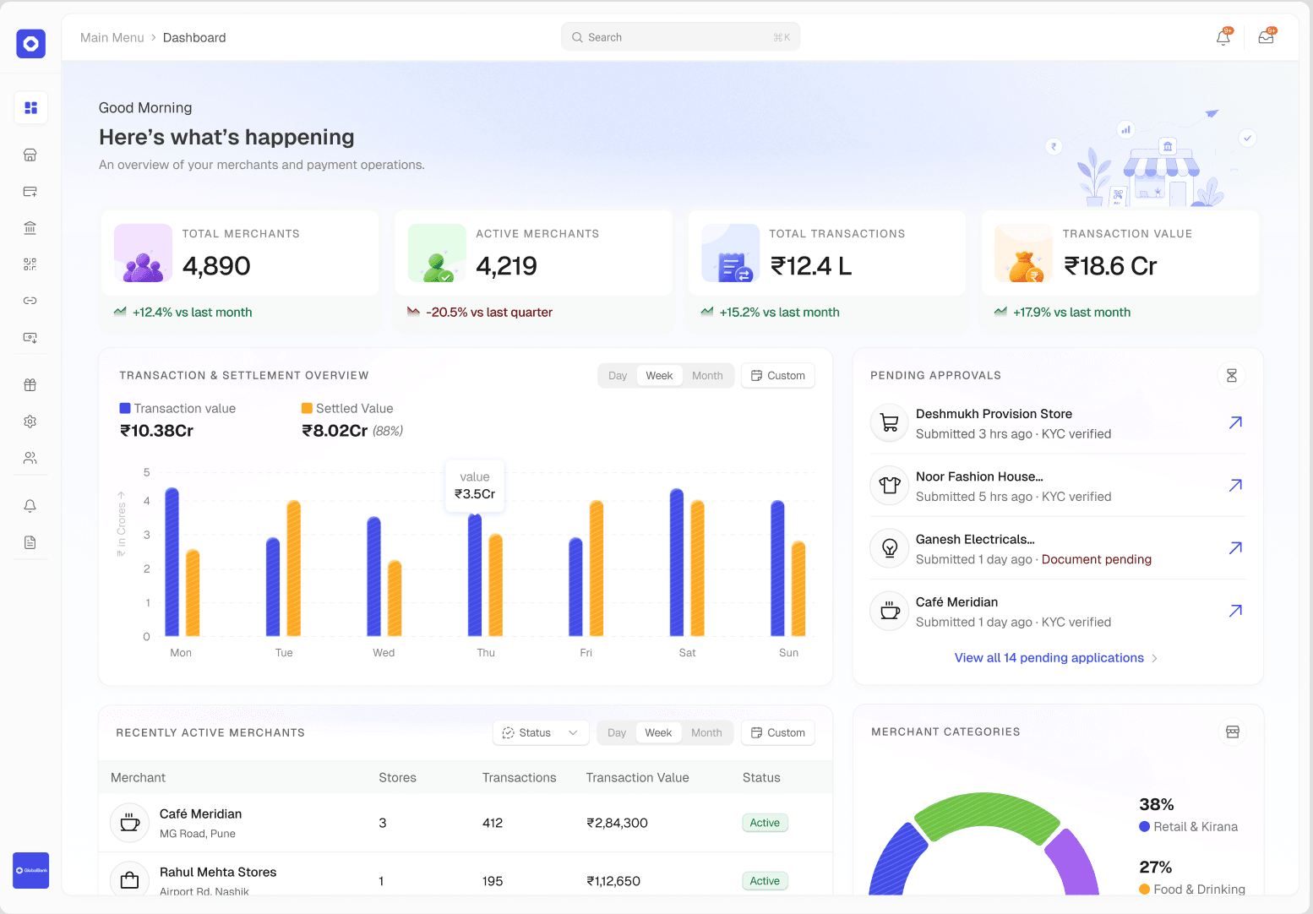The height and width of the screenshot is (914, 1313).
Task: Open Noor Fashion House arrow icon
Action: point(1235,485)
